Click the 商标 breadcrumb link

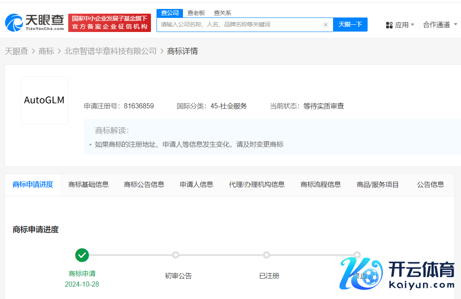click(46, 51)
